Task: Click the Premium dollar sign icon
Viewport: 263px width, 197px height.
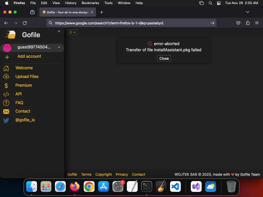Action: click(6, 86)
